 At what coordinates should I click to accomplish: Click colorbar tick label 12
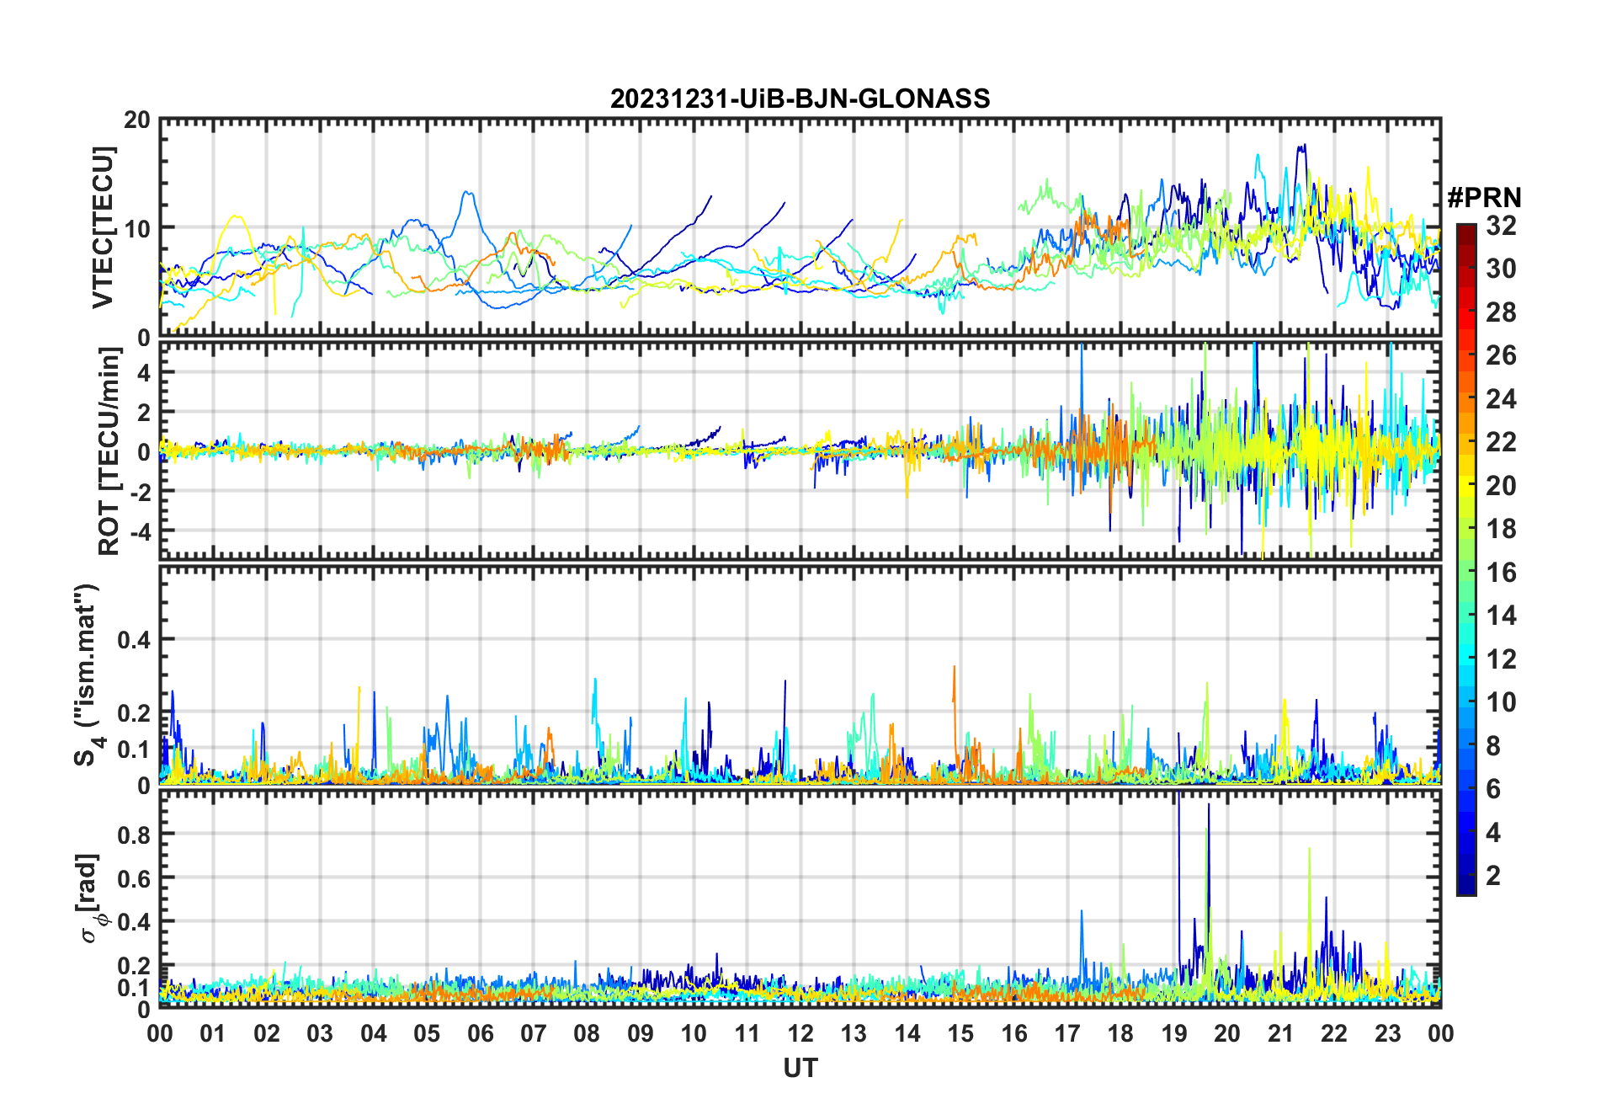(x=1501, y=659)
